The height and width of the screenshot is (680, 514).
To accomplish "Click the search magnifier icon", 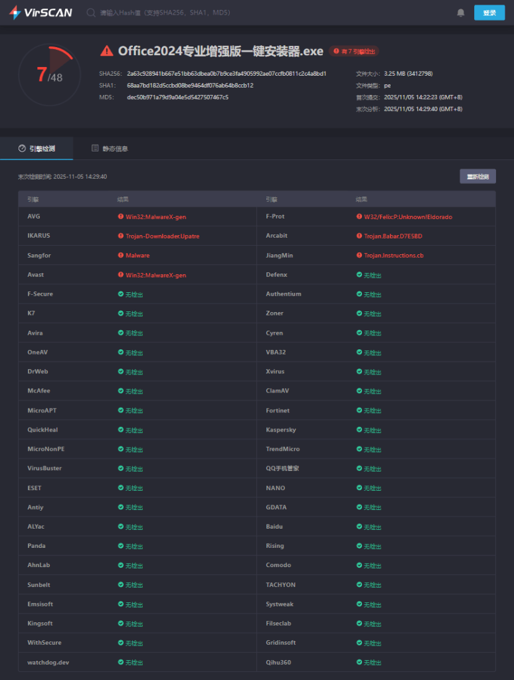I will pyautogui.click(x=91, y=13).
